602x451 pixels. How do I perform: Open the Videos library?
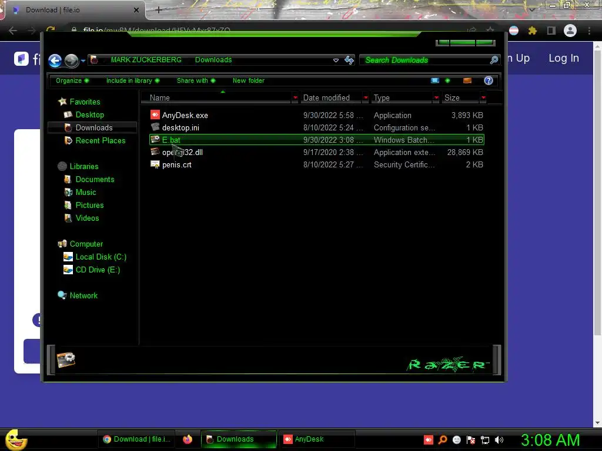coord(87,218)
